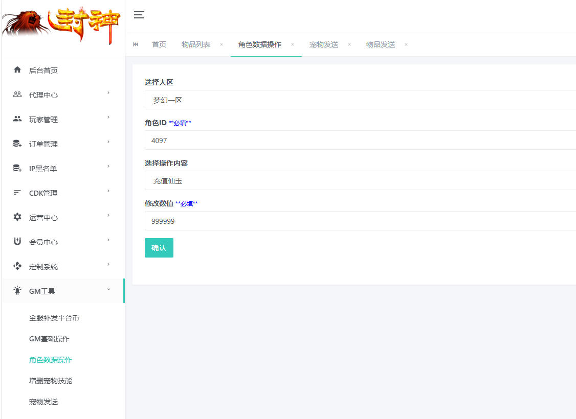Click the magnet icon beside 会员中心
This screenshot has height=419, width=576.
pyautogui.click(x=17, y=241)
